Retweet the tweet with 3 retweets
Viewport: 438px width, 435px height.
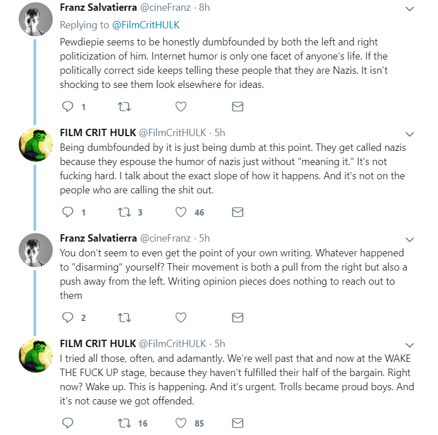(124, 212)
